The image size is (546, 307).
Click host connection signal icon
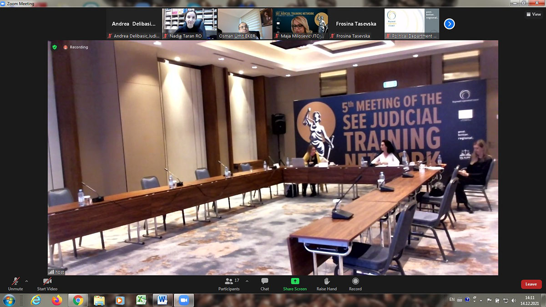[51, 272]
